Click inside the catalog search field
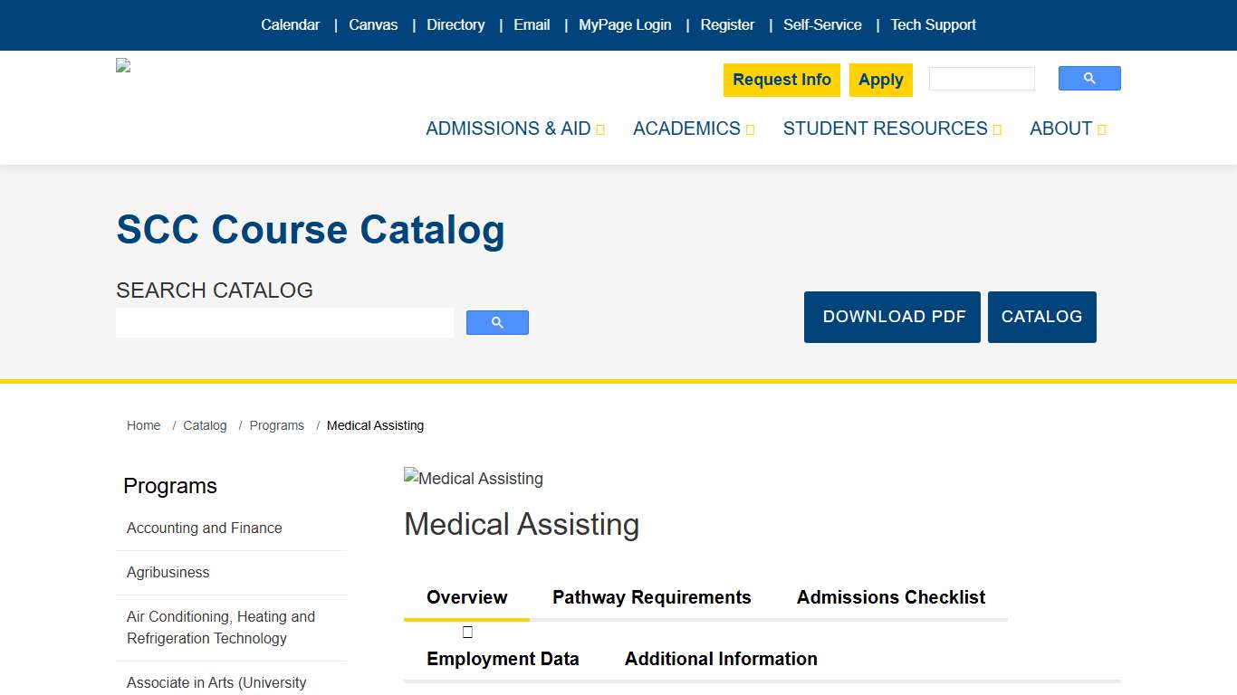1237x695 pixels. (284, 322)
